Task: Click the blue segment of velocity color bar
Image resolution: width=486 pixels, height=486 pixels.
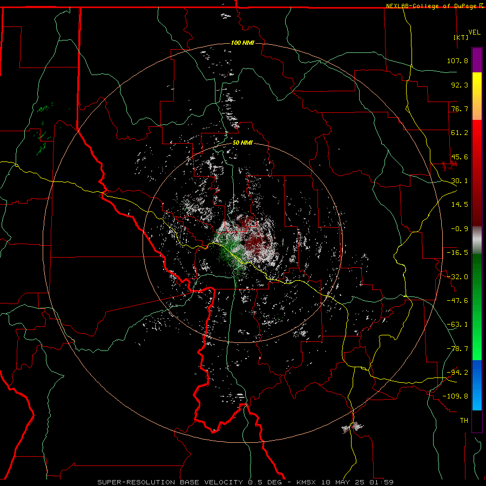Action: 477,385
